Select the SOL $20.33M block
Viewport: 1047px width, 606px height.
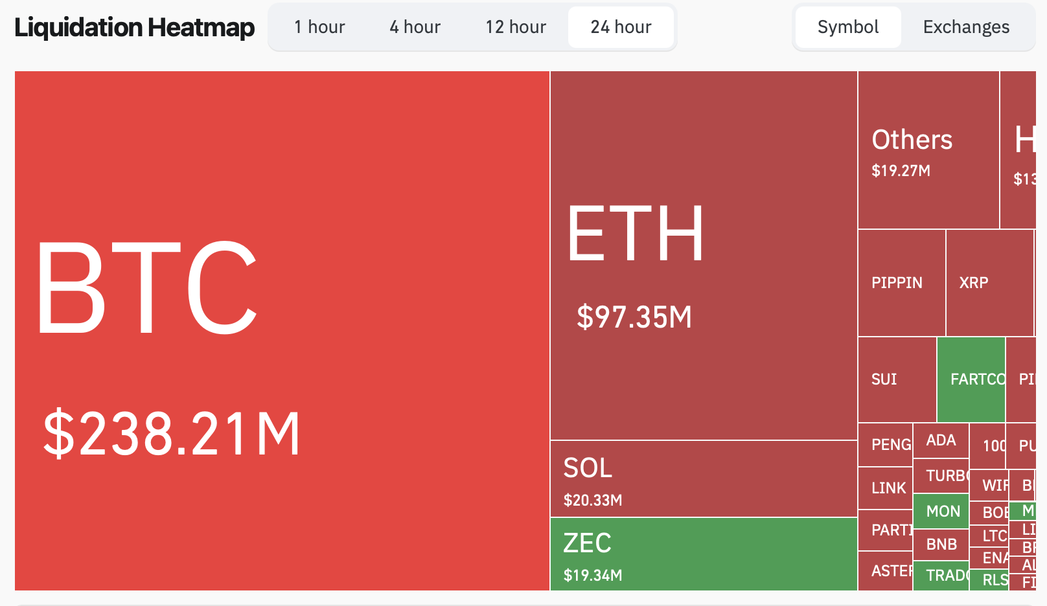[704, 479]
